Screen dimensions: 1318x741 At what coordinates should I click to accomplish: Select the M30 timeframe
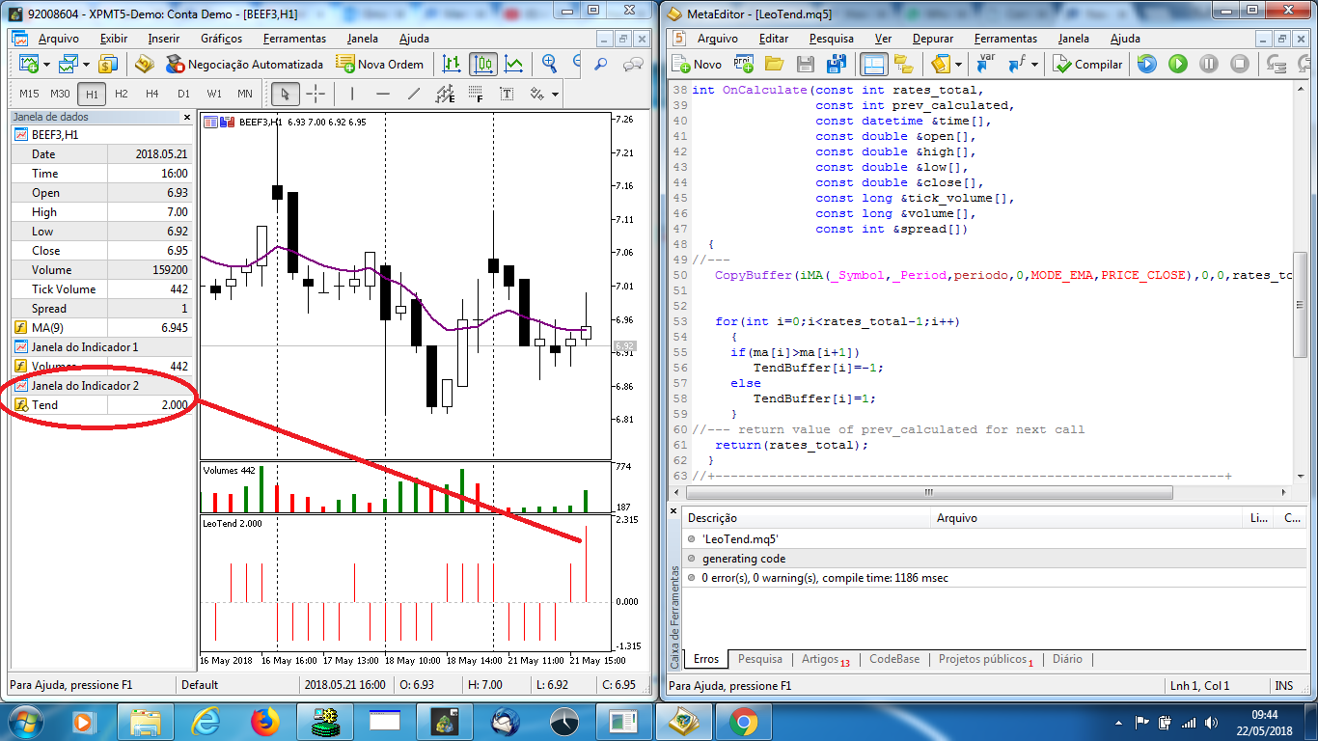(60, 94)
